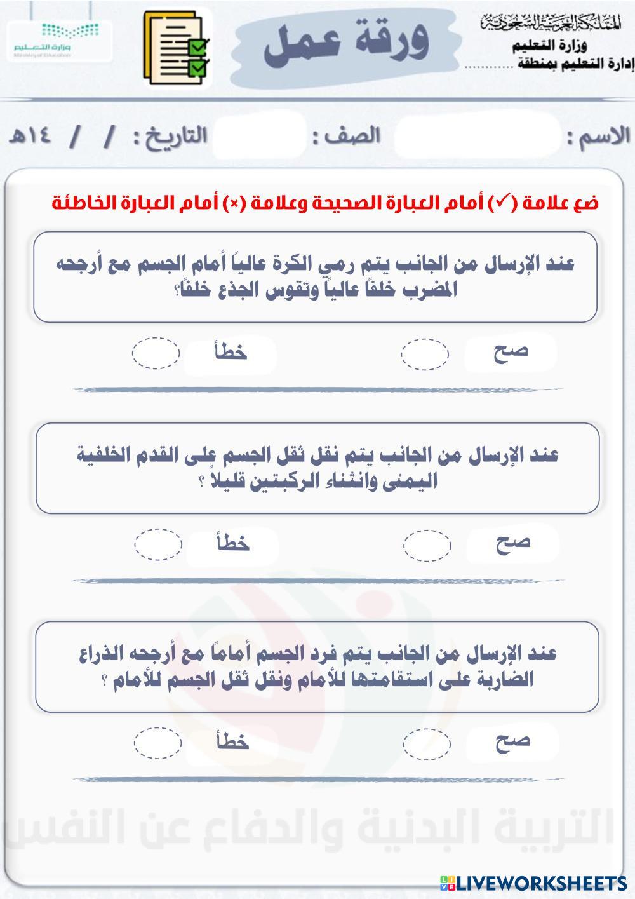
Task: Click the Liveworksheets logo
Action: [x=532, y=882]
